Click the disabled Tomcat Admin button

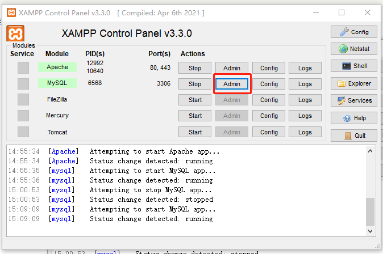(231, 132)
